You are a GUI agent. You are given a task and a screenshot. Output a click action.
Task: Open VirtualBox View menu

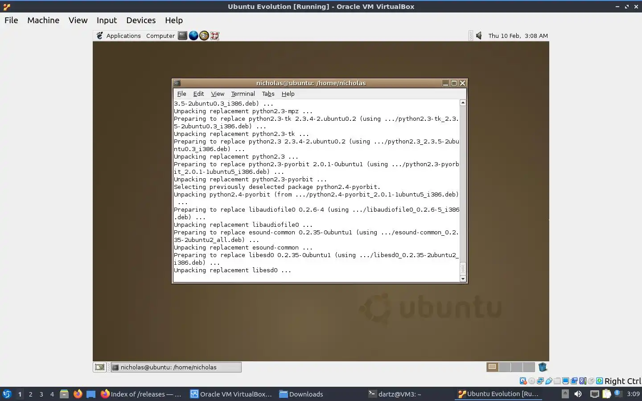pos(78,20)
